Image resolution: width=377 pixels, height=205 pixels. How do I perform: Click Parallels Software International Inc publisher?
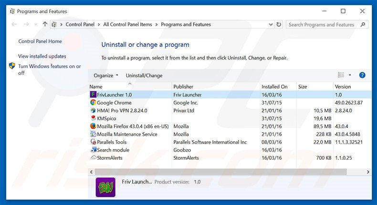pyautogui.click(x=210, y=142)
